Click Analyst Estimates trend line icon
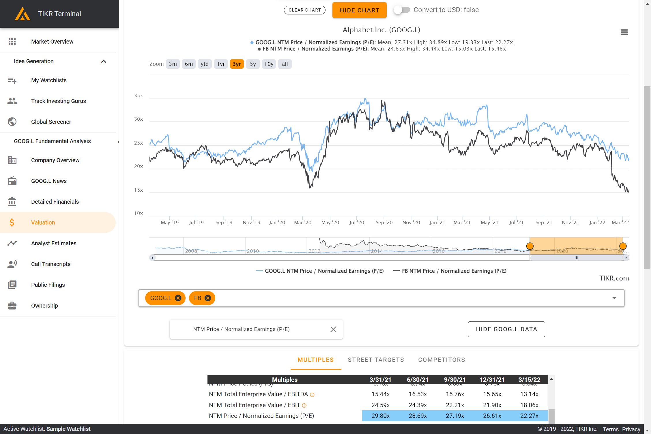 [12, 243]
